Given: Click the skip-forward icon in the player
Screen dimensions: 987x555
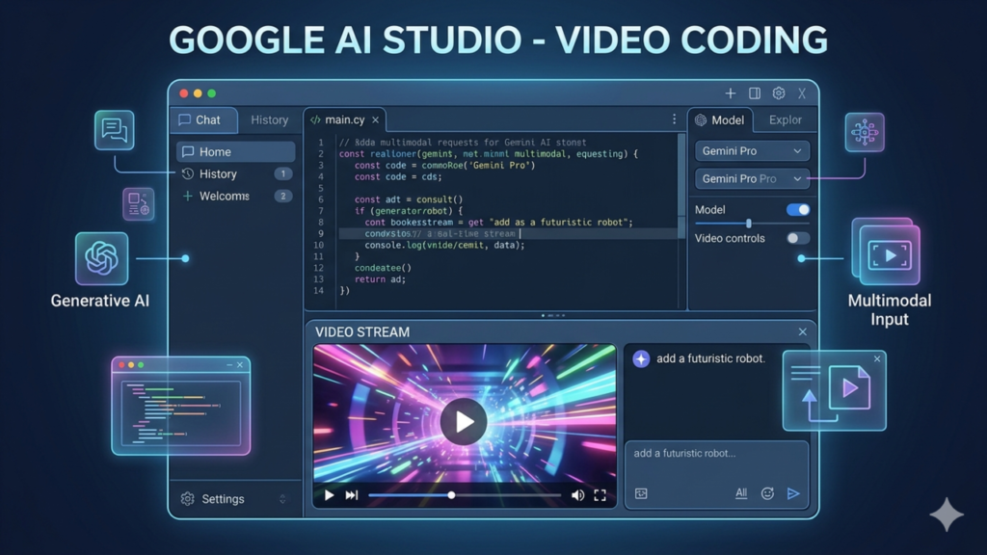Looking at the screenshot, I should [352, 494].
